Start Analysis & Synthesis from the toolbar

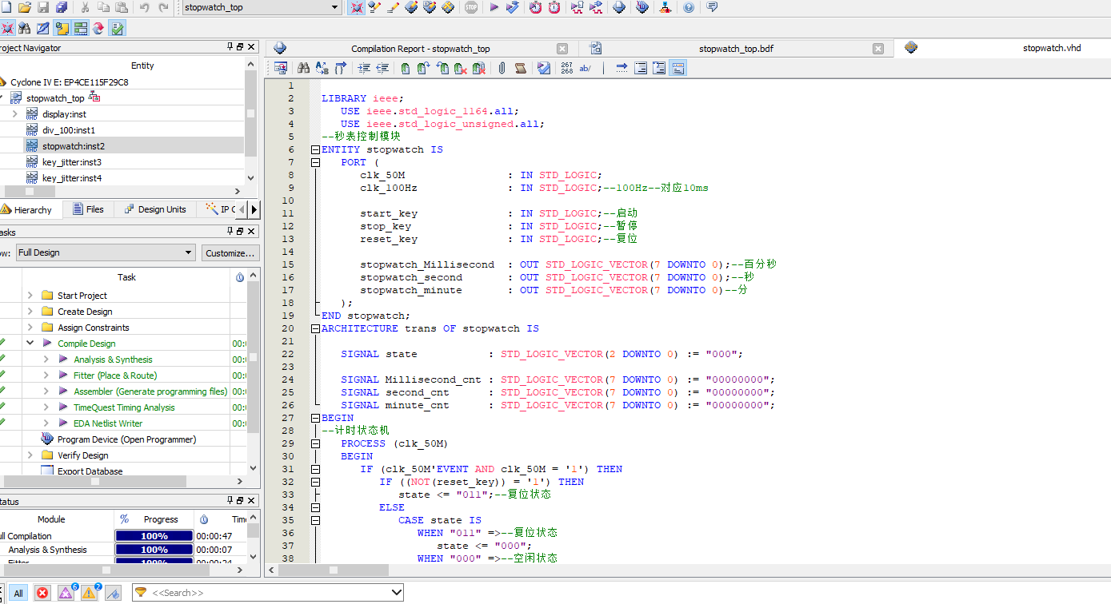[x=513, y=7]
